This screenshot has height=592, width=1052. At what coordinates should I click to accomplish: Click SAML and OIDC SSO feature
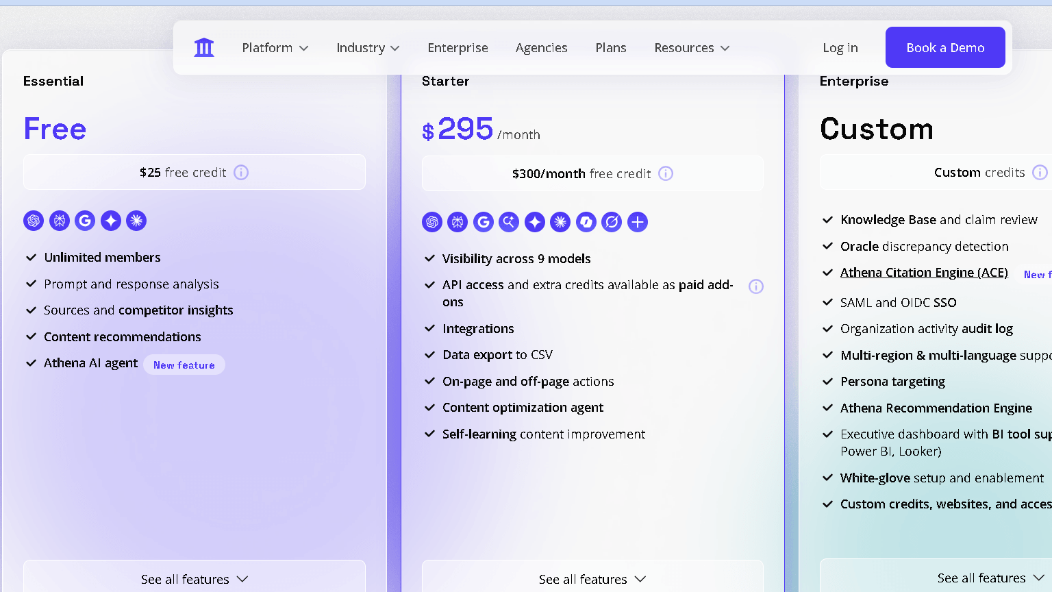[899, 302]
